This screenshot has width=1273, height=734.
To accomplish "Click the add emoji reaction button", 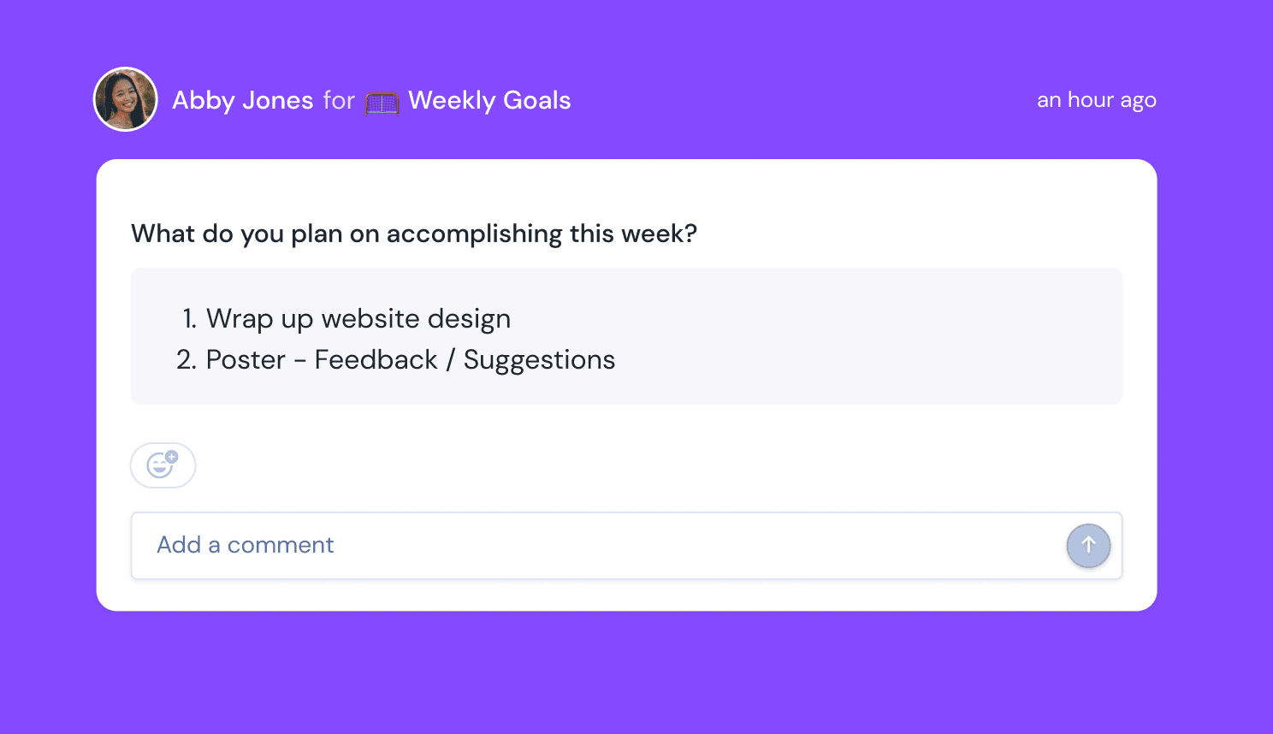I will click(x=163, y=465).
